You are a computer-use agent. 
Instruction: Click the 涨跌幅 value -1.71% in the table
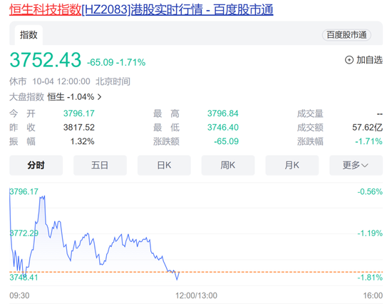(x=368, y=141)
